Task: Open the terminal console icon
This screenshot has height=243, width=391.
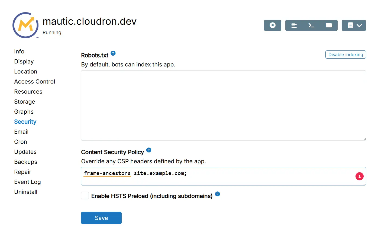Action: tap(311, 25)
